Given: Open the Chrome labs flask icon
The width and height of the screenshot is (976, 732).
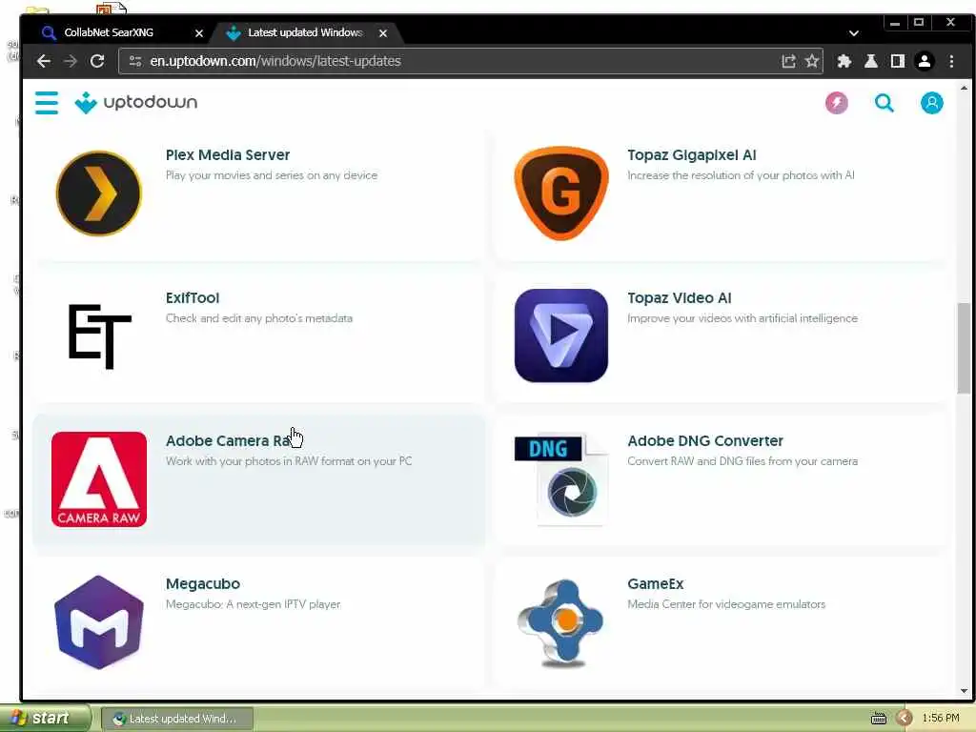Looking at the screenshot, I should click(x=871, y=61).
